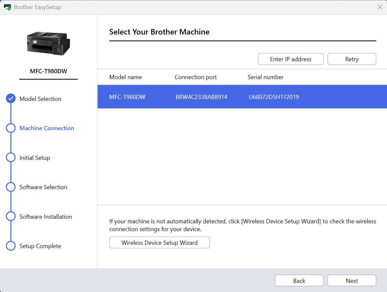Click the Setup Complete step circle

[11, 246]
